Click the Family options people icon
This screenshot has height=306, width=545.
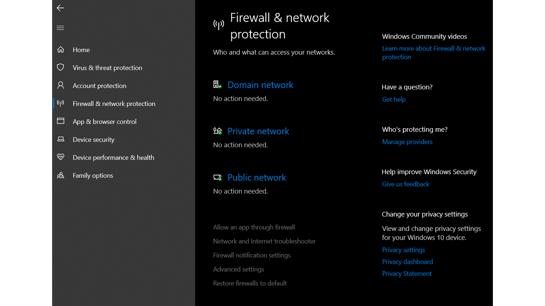[x=61, y=175]
